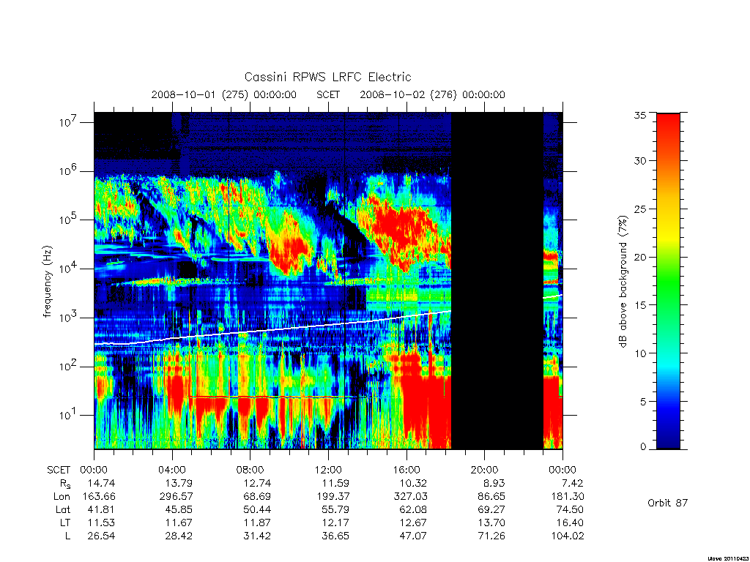Click the colorbar value 5

tap(643, 402)
